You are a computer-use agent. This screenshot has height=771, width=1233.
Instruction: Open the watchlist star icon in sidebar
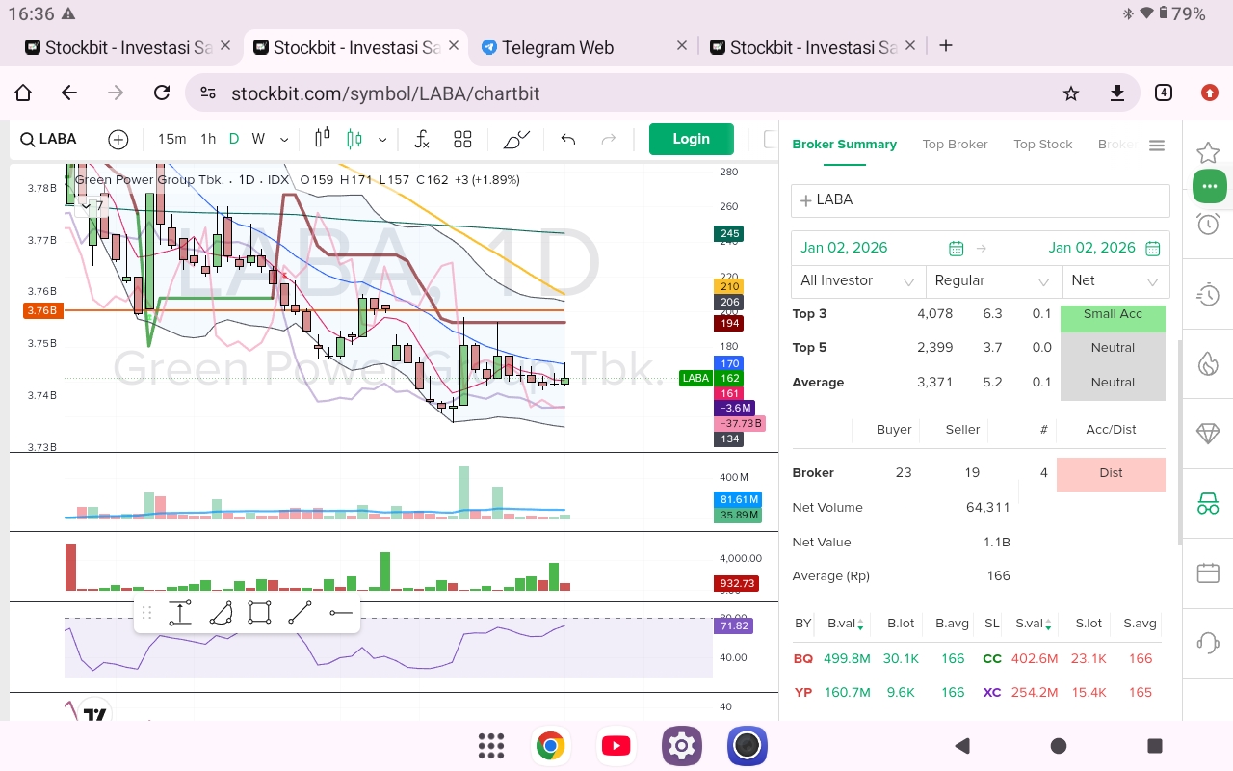(x=1208, y=152)
